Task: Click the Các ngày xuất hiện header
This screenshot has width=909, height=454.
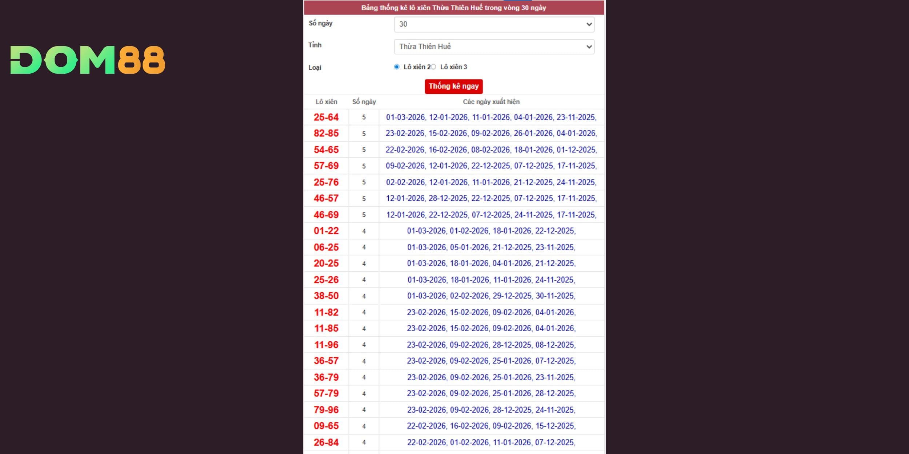Action: click(491, 102)
